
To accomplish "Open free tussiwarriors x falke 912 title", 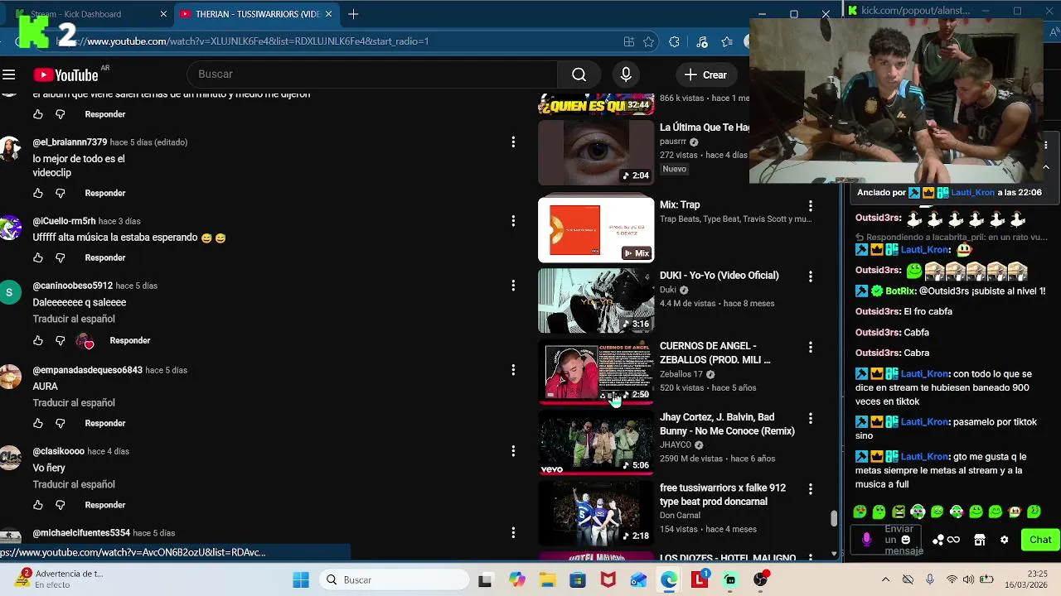I will pos(722,494).
